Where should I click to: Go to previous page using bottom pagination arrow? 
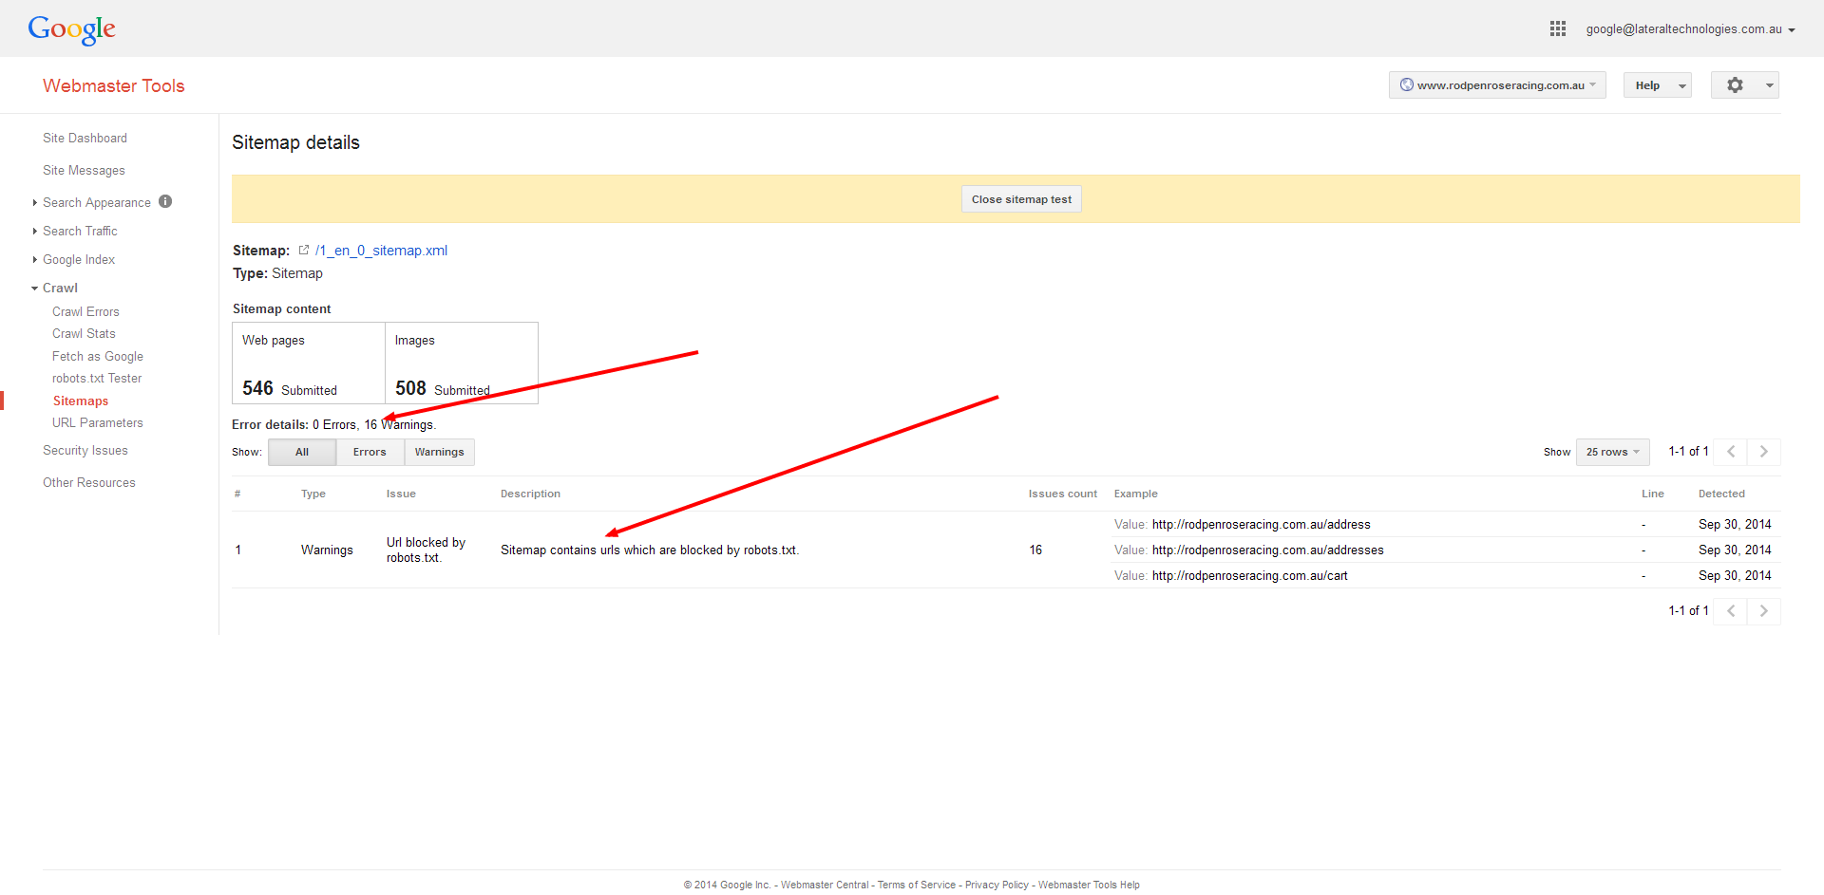pyautogui.click(x=1731, y=611)
